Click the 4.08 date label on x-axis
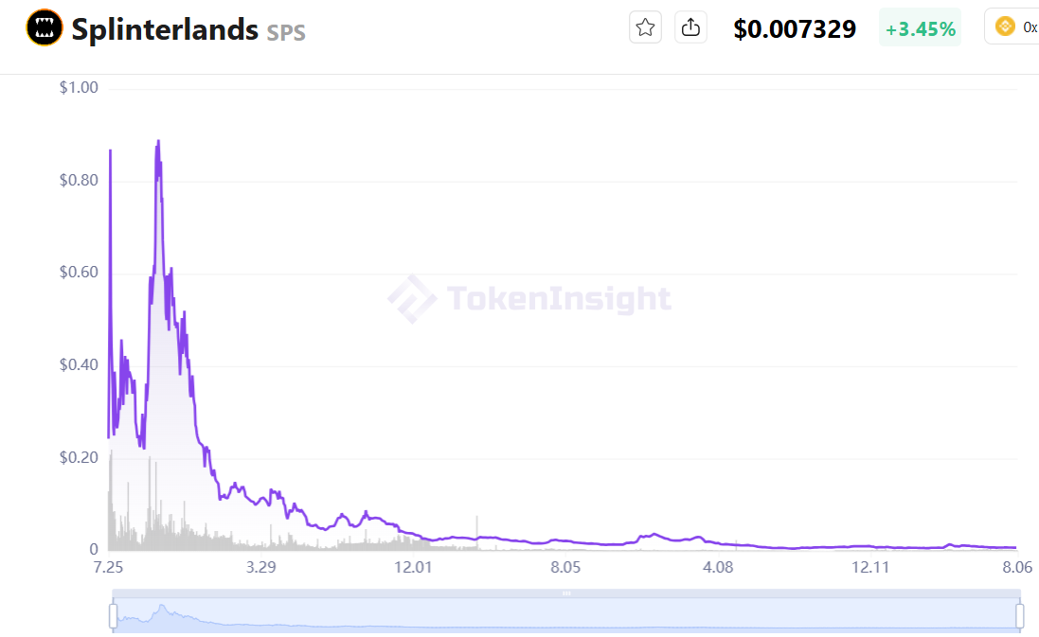Screen dimensions: 1039x637 (718, 568)
